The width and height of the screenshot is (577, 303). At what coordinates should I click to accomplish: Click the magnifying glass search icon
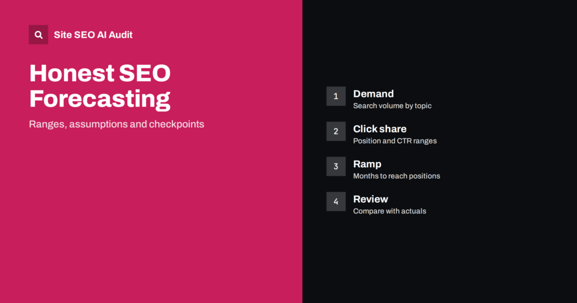[38, 34]
